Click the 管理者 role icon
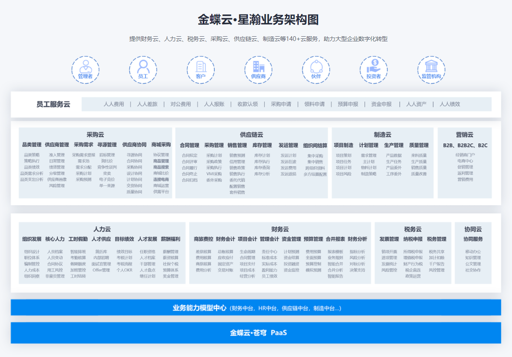This screenshot has width=512, height=357. click(85, 70)
